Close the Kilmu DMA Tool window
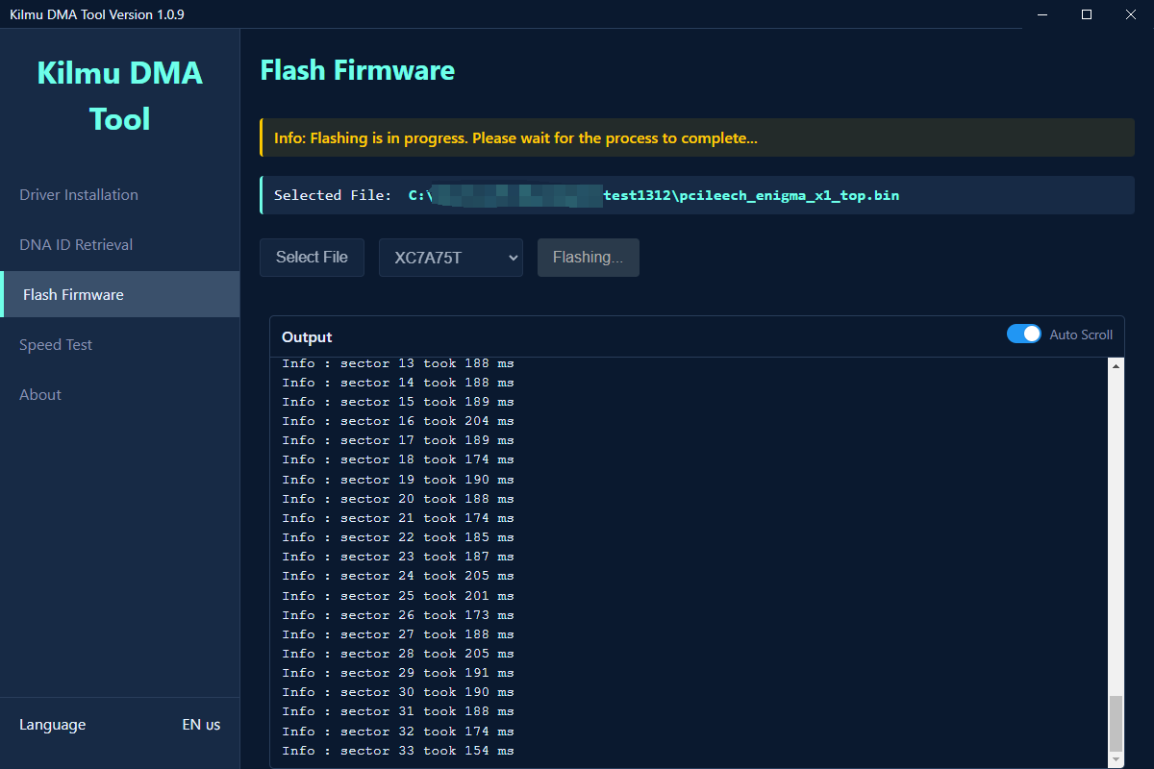Image resolution: width=1154 pixels, height=769 pixels. [1131, 14]
